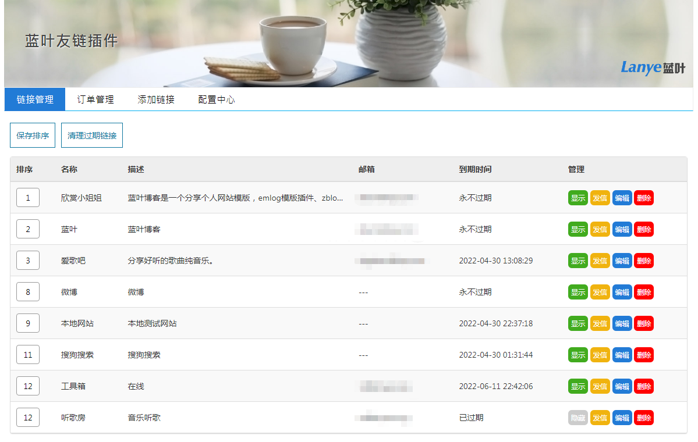Delete the 欣赏小姐姐 link
The image size is (698, 442).
[x=644, y=198]
